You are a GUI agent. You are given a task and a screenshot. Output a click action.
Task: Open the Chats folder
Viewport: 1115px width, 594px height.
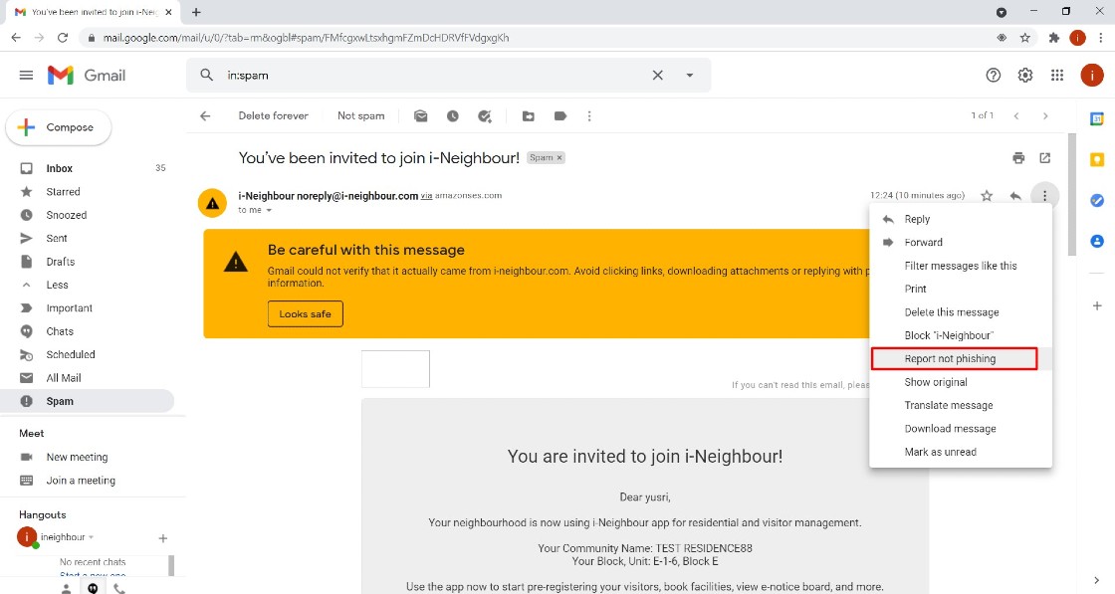tap(87, 331)
